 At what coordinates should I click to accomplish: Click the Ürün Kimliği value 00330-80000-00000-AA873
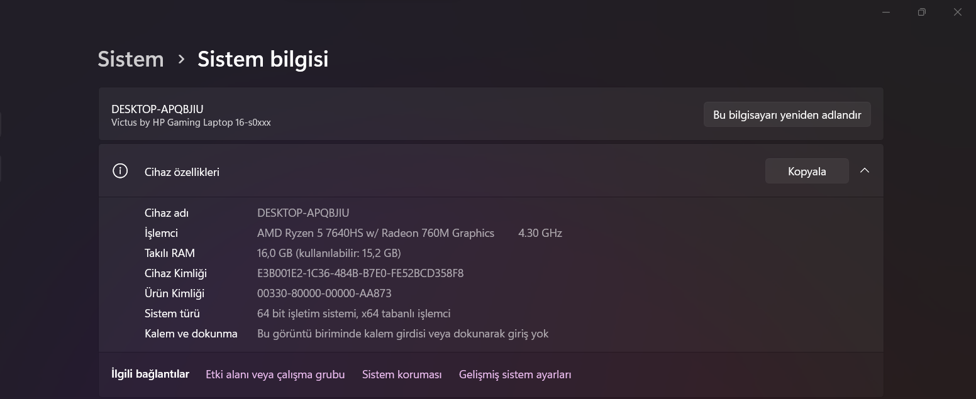[x=324, y=293]
